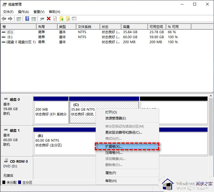Sort by the 容量 column header
This screenshot has height=192, width=214.
click(135, 27)
